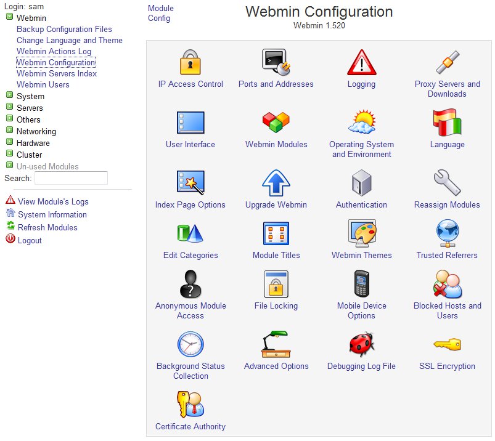Viewport: 495px width, 441px height.
Task: Click the Module Titles text link
Action: pyautogui.click(x=276, y=255)
